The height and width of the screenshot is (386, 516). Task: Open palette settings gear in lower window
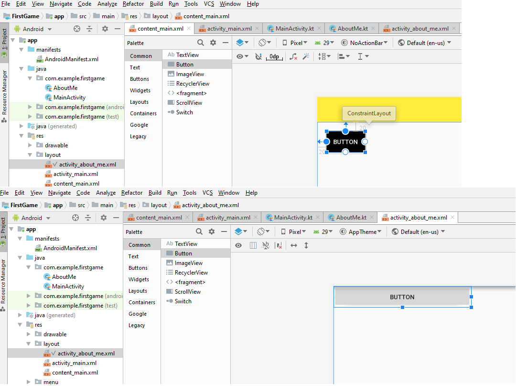pyautogui.click(x=212, y=232)
